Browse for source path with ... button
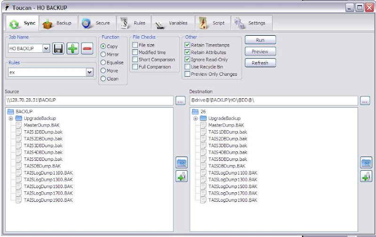Viewport: 376px width, 237px height. 180,101
